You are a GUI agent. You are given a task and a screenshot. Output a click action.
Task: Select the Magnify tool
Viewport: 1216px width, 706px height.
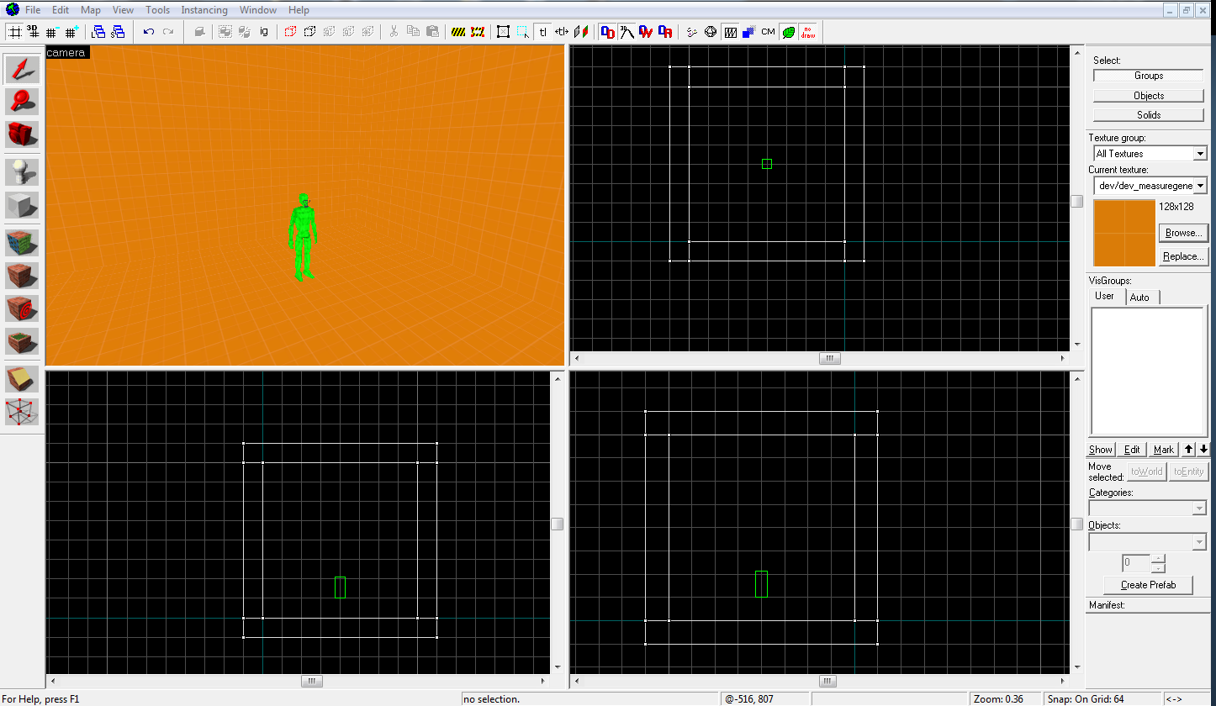[23, 101]
